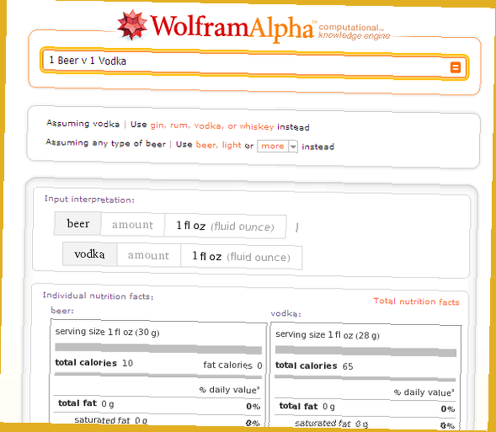Click 'Individual nutrition facts:' heading
Viewport: 496px width, 432px height.
tap(98, 296)
